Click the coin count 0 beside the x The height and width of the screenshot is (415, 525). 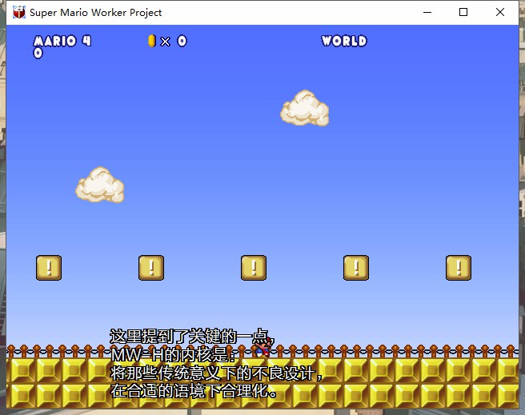(182, 41)
